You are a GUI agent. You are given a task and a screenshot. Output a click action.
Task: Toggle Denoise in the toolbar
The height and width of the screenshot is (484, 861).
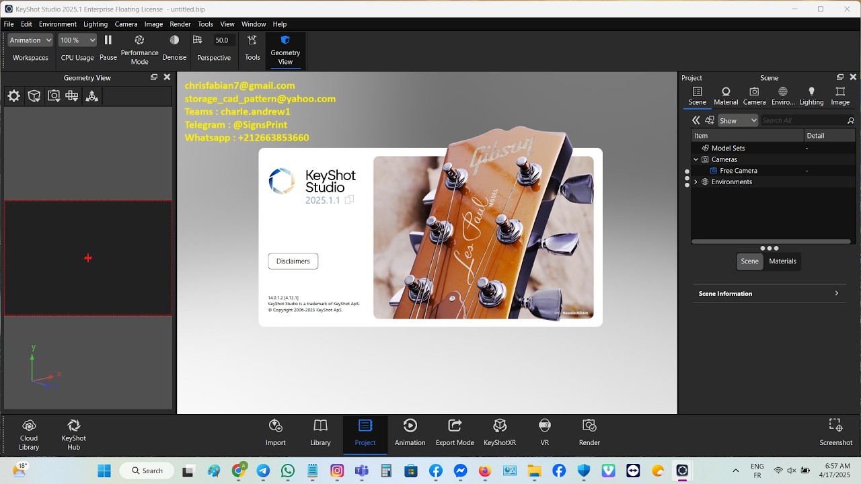click(x=174, y=48)
